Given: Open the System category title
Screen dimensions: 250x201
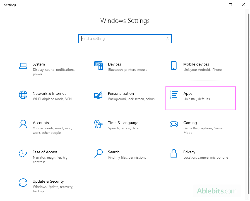Looking at the screenshot, I should [x=39, y=64].
